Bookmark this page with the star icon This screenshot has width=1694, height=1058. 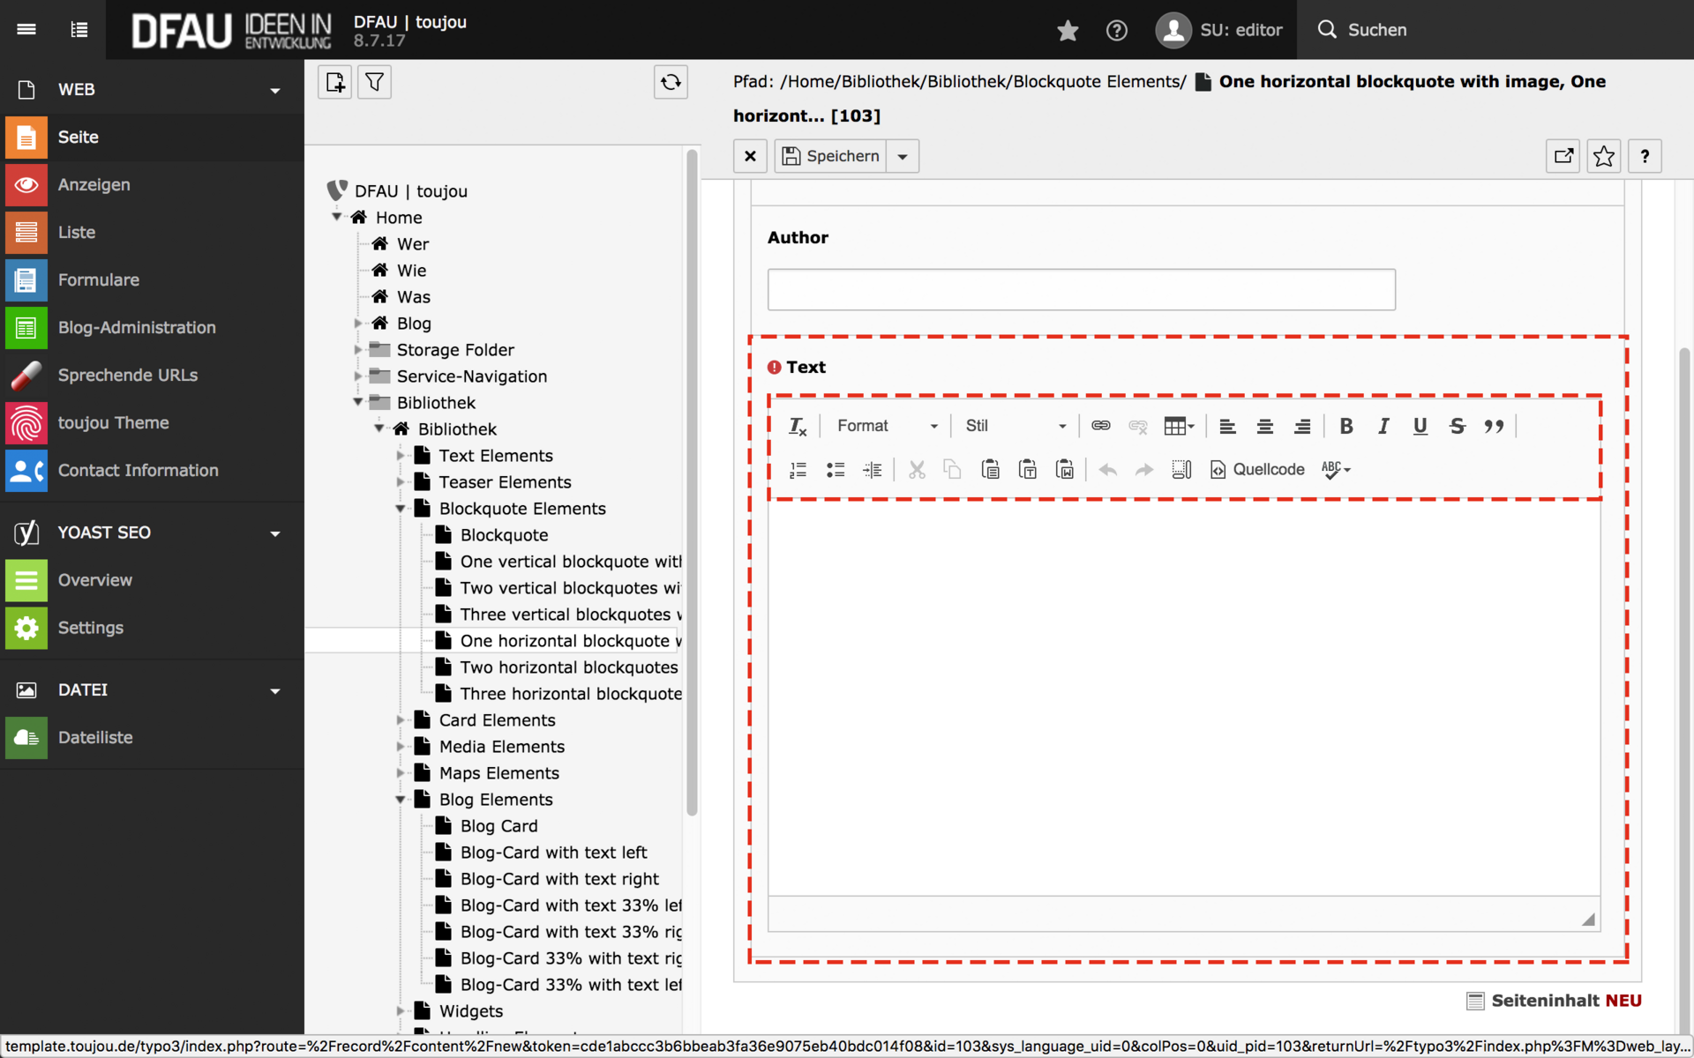tap(1603, 156)
